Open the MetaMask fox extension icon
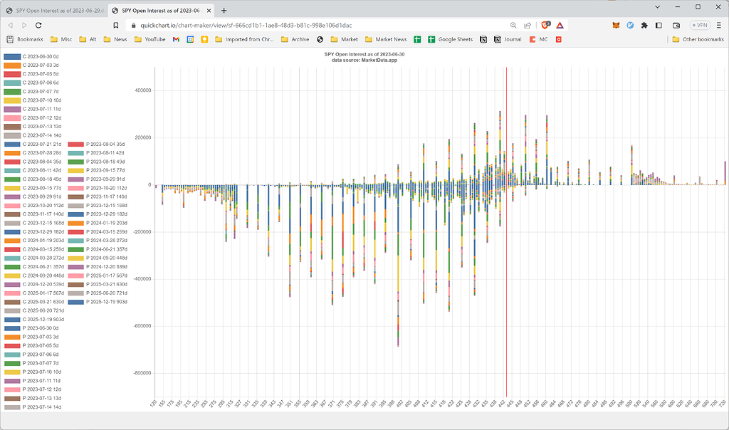Screen dimensions: 729x430 click(616, 24)
